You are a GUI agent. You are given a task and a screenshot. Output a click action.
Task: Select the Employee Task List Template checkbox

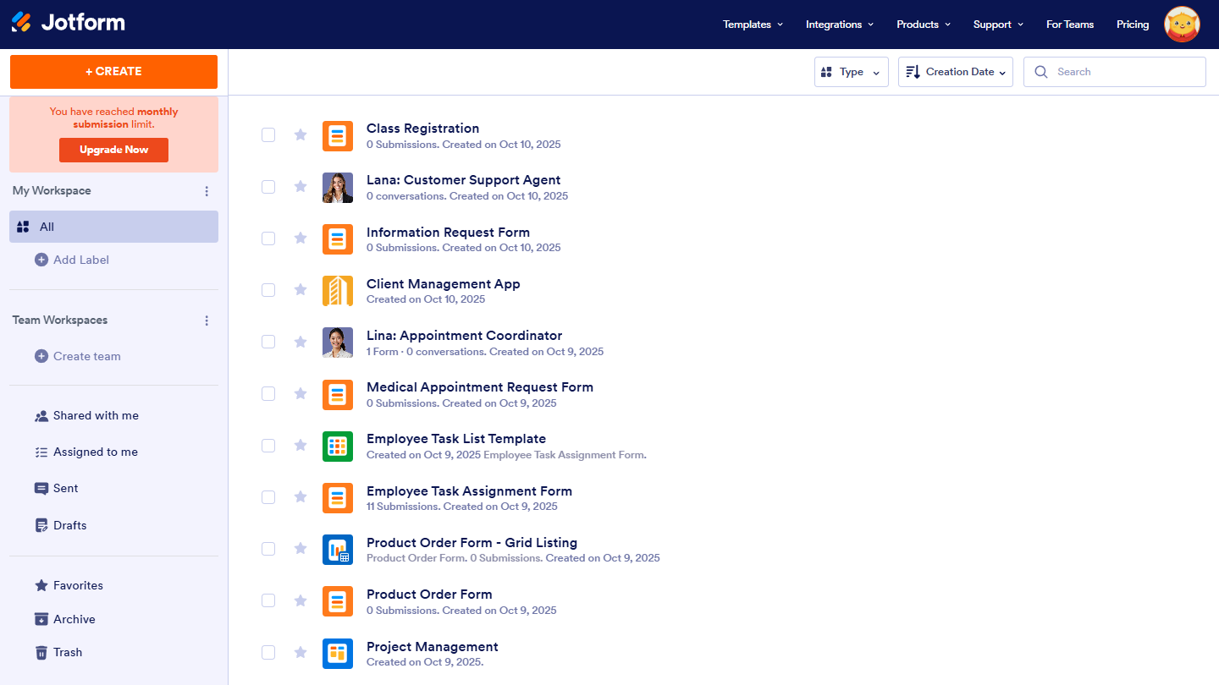268,445
